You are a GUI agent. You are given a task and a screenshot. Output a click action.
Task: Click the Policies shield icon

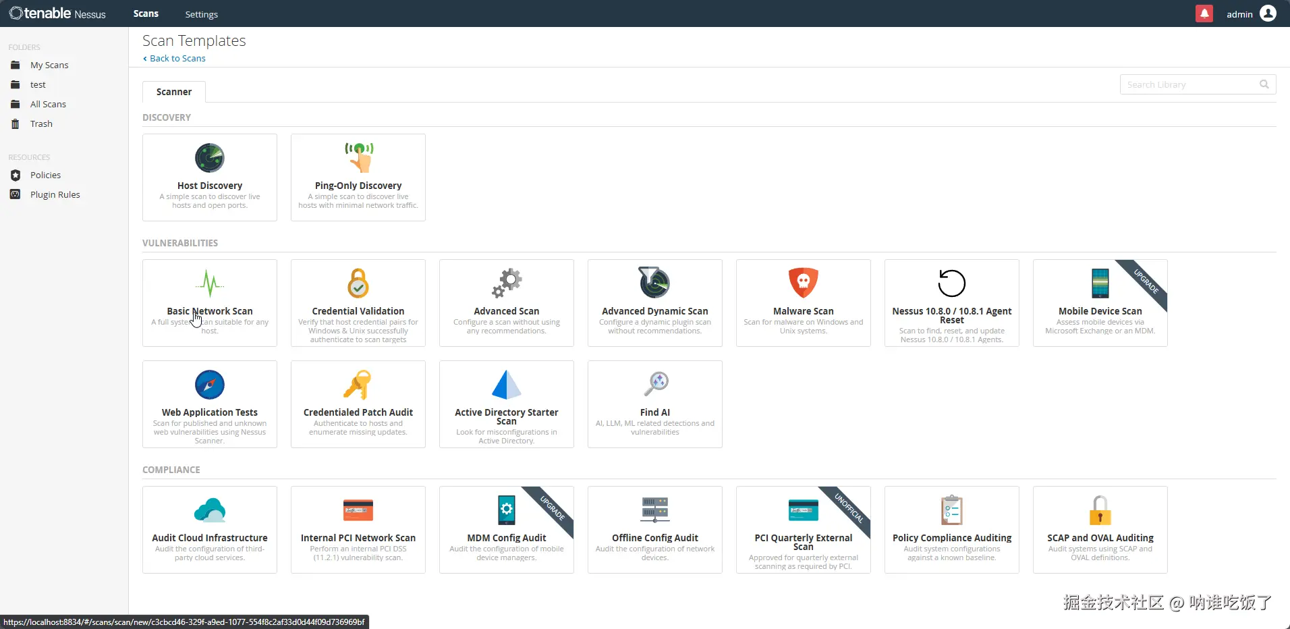pyautogui.click(x=16, y=175)
